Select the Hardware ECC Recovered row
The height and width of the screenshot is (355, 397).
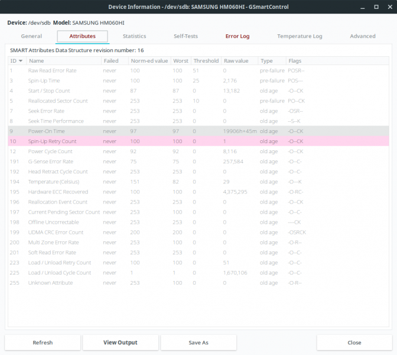tap(198, 192)
